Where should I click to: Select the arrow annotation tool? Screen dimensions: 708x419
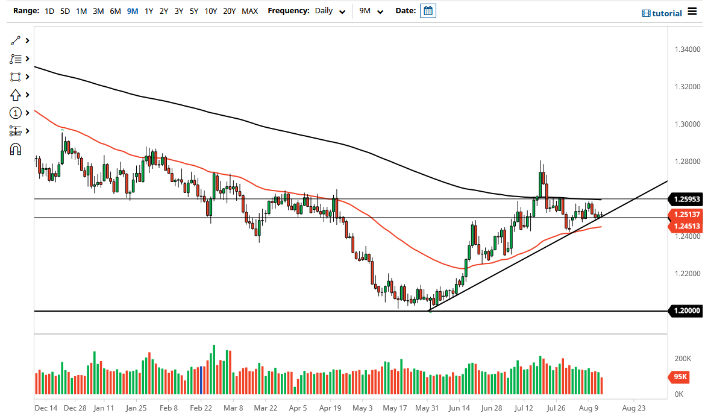point(16,95)
